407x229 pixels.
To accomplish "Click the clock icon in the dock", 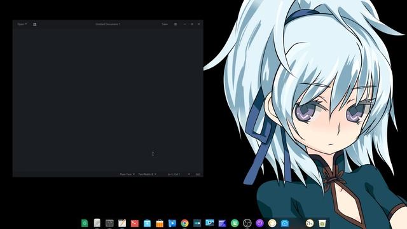I will coord(310,223).
